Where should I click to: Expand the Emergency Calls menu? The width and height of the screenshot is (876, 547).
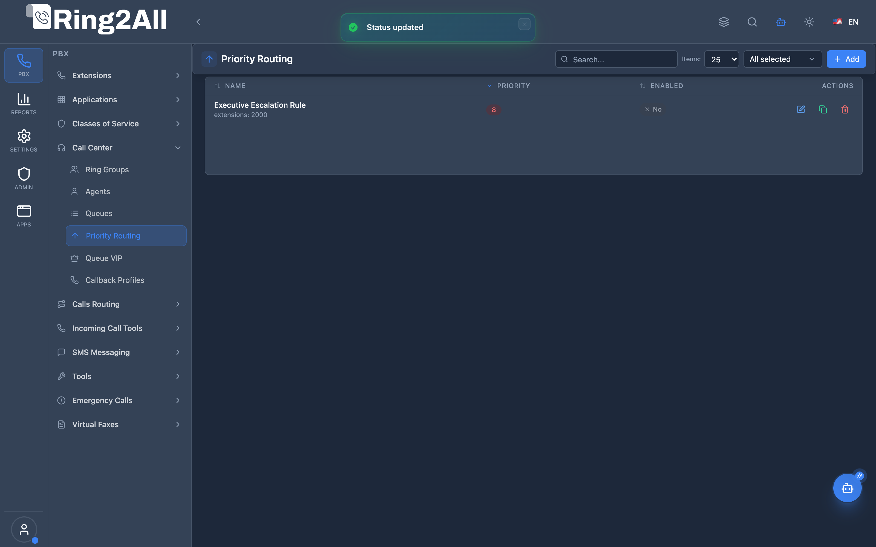119,400
